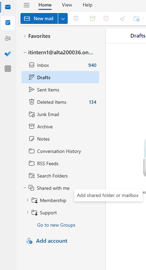This screenshot has height=270, width=146.
Task: Click the New mail button
Action: [x=39, y=18]
